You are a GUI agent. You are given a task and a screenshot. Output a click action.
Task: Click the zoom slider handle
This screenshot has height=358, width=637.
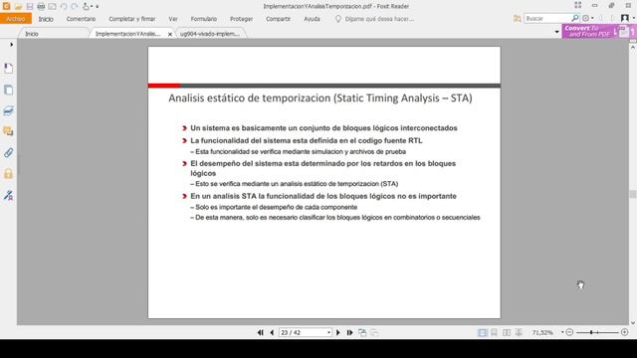coord(591,332)
